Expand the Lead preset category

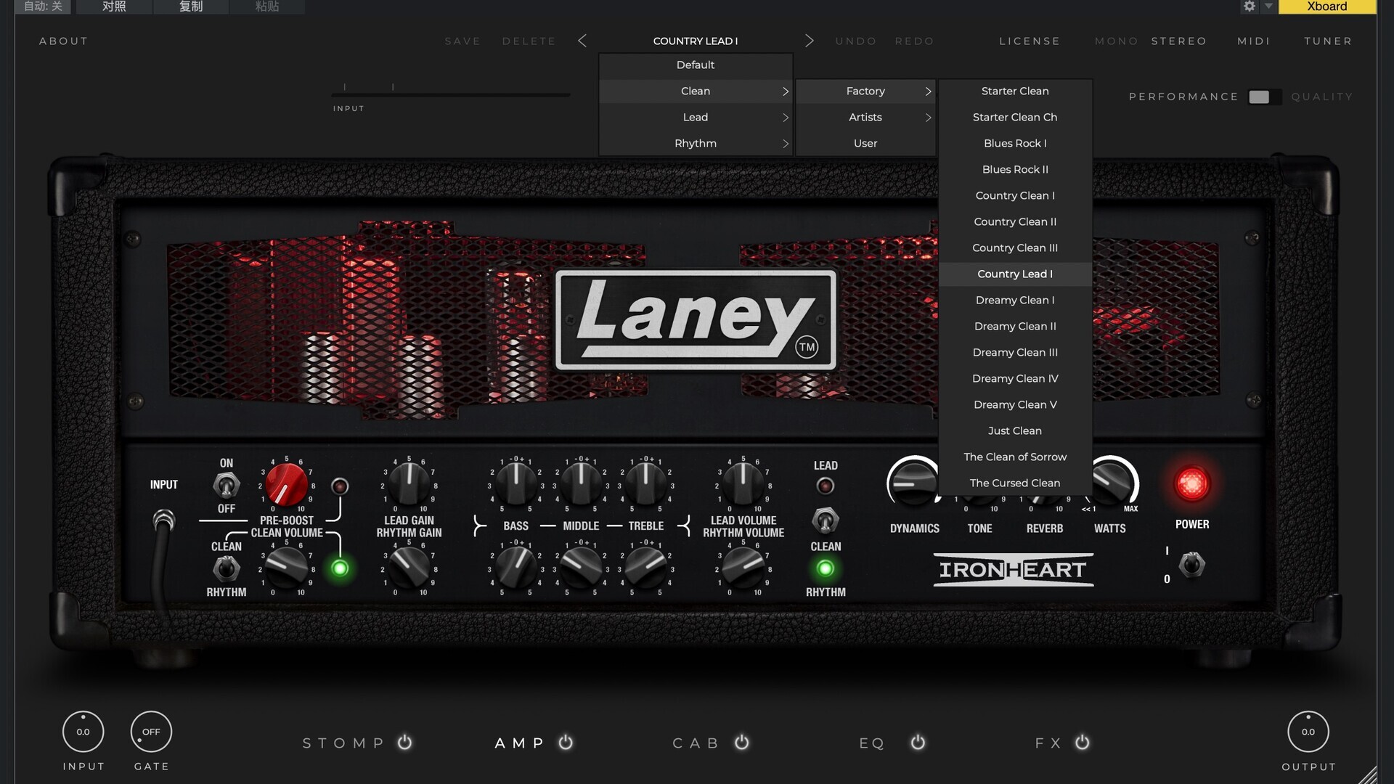point(696,117)
